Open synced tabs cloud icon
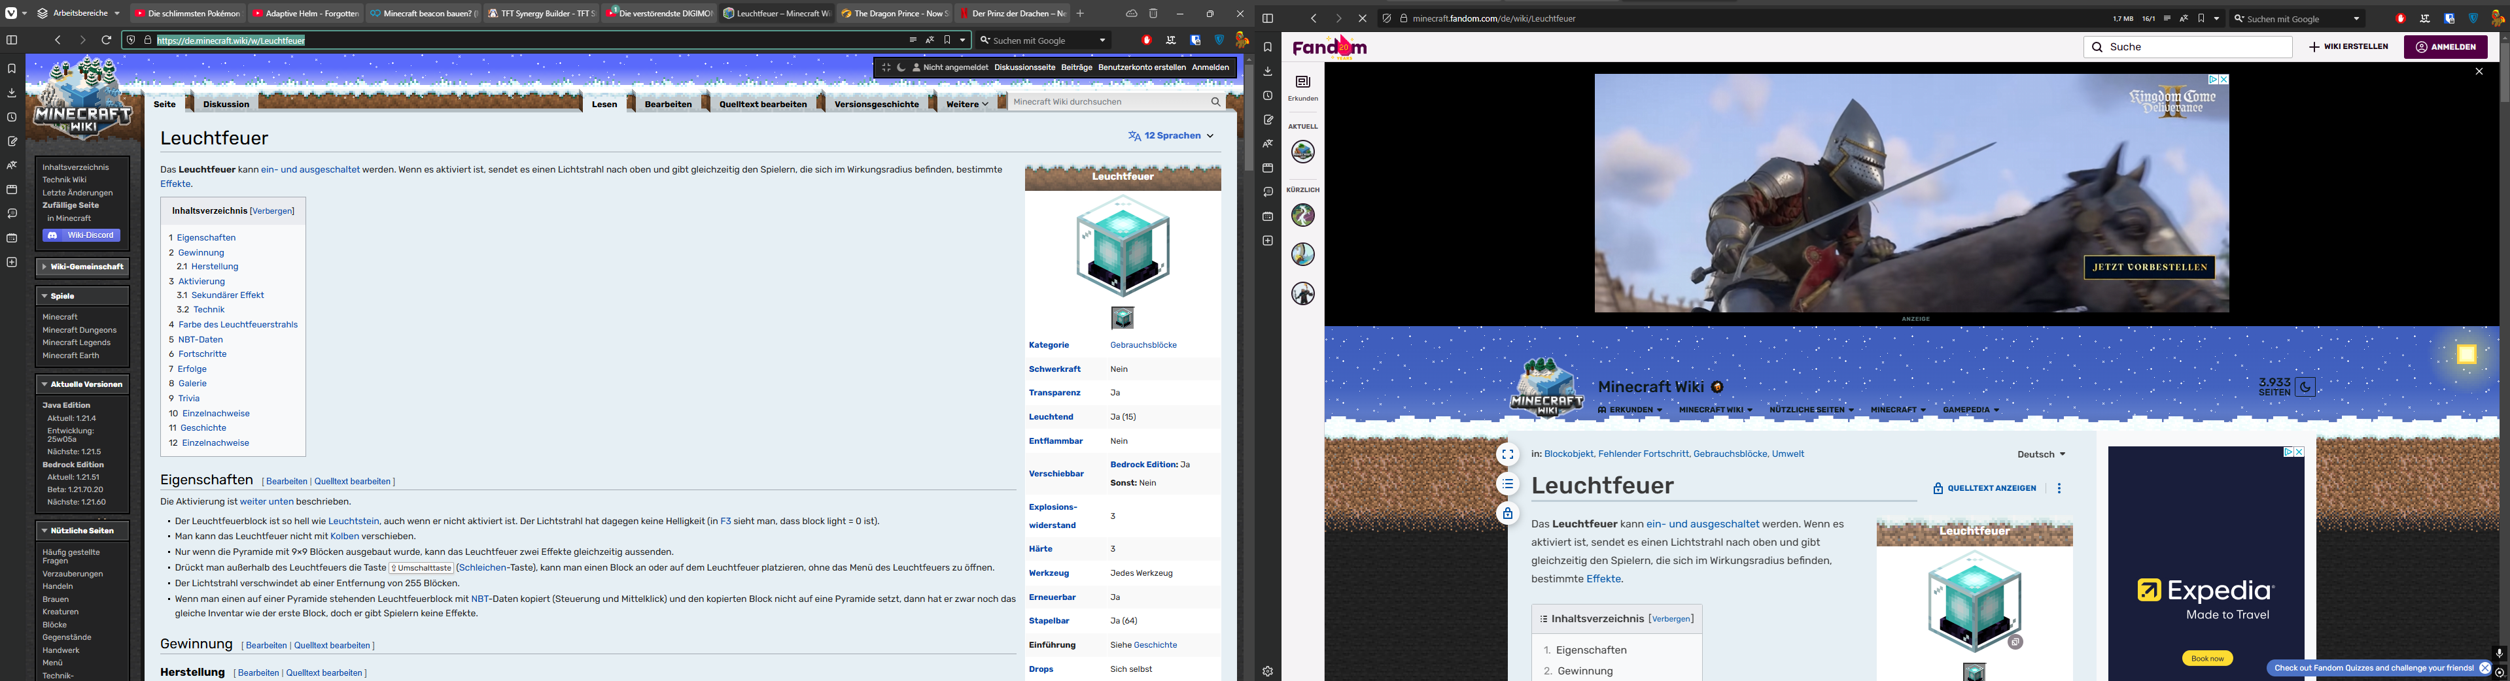This screenshot has height=681, width=2510. click(x=1131, y=14)
